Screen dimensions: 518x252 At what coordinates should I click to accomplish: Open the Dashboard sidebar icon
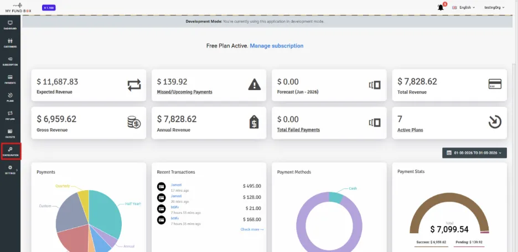coord(10,25)
